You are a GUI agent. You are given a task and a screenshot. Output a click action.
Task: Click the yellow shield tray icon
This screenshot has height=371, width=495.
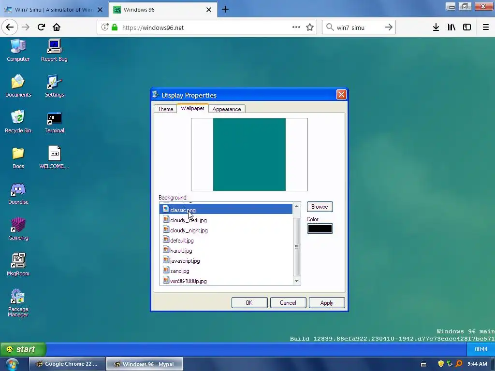click(441, 364)
